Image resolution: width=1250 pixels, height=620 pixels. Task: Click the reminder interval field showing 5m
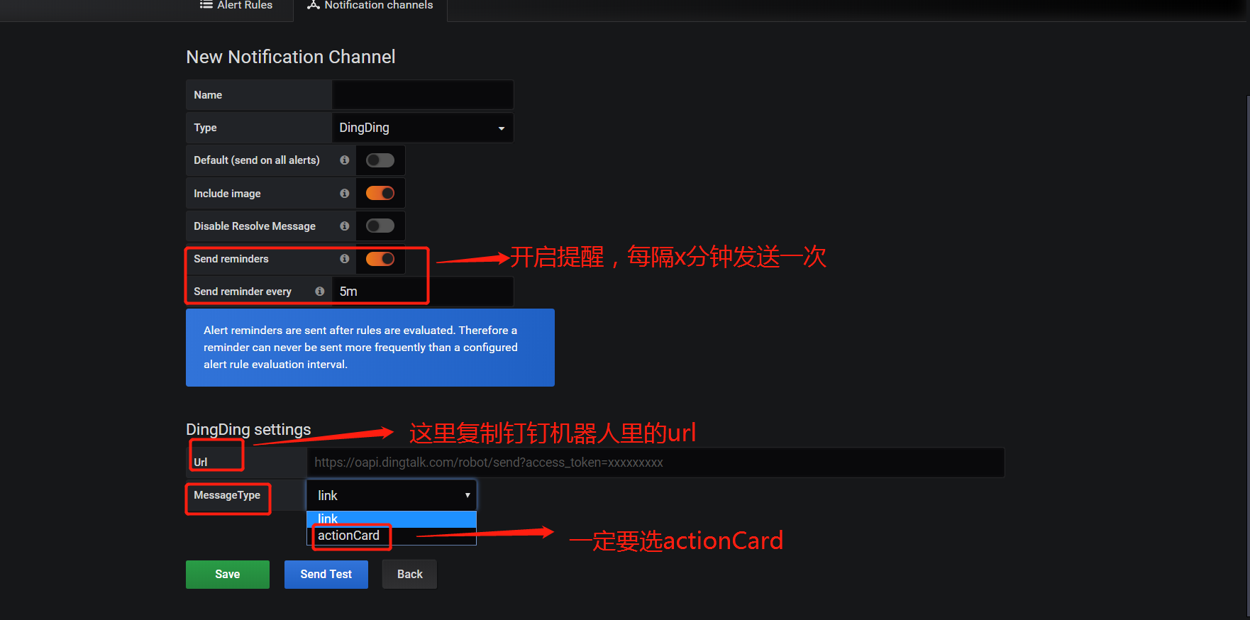tap(423, 292)
